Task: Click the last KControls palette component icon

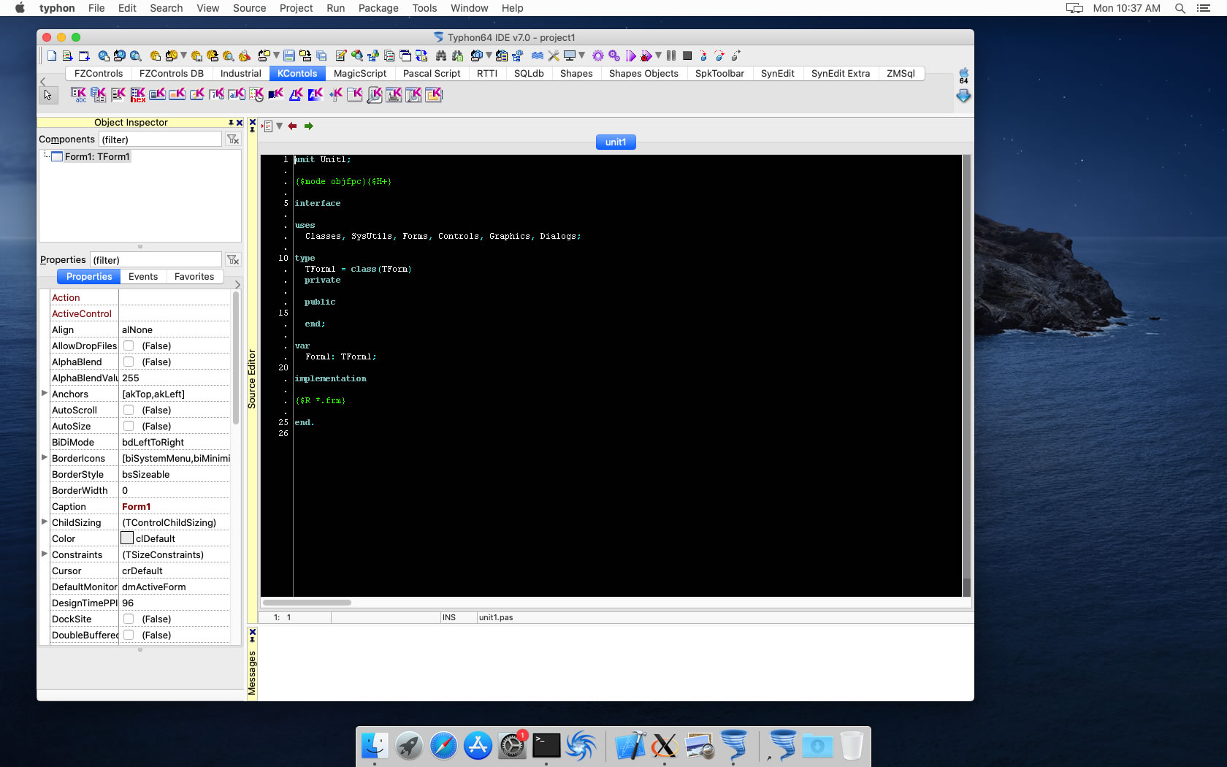Action: 433,94
